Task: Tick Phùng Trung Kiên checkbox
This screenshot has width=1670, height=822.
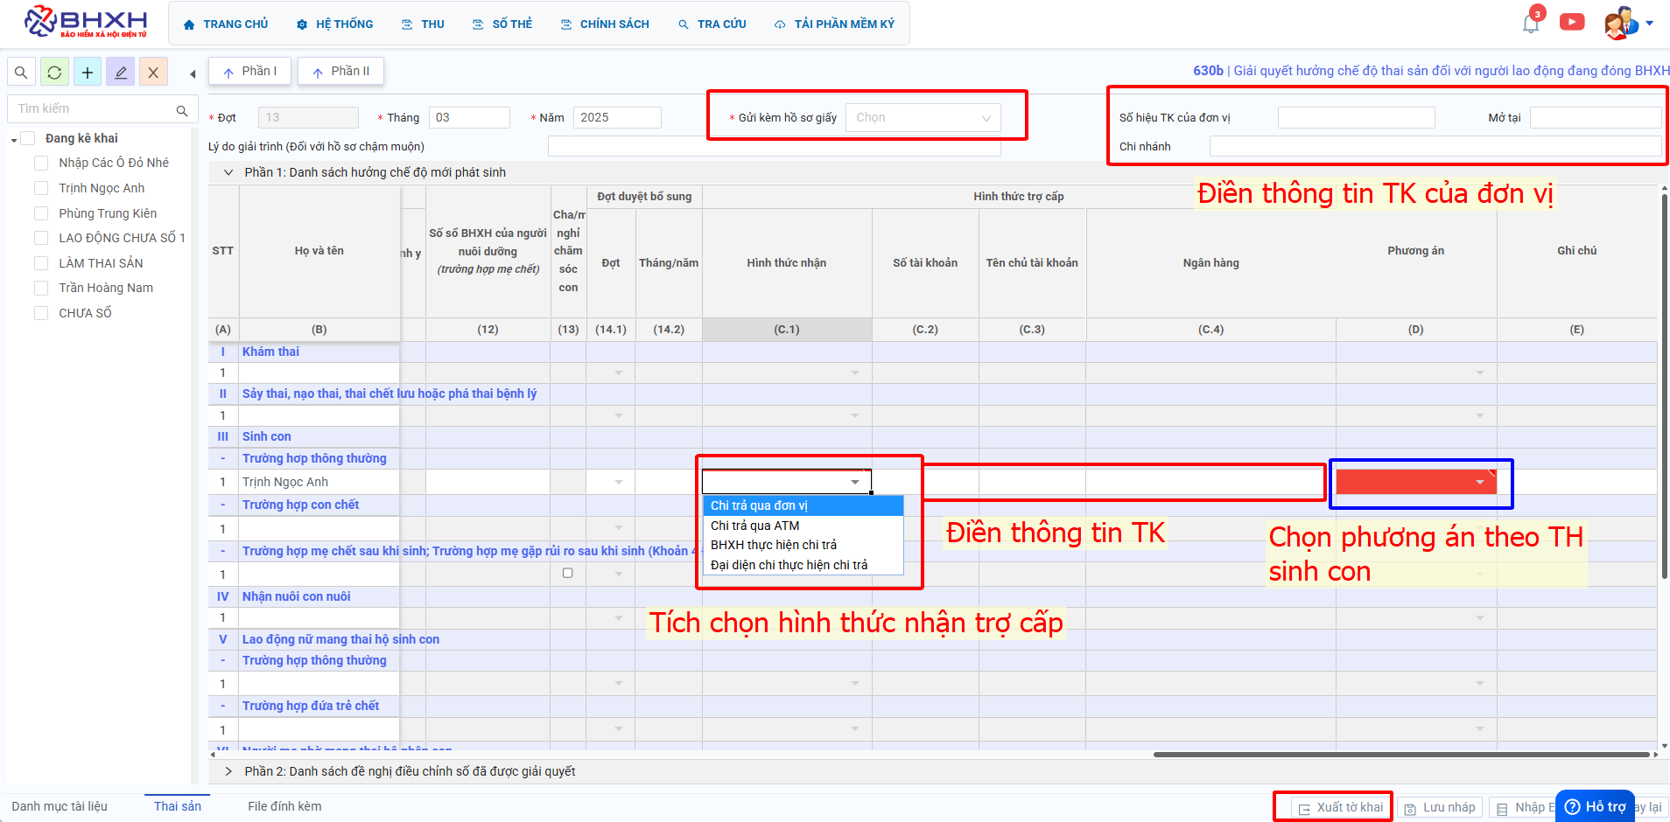Action: click(x=41, y=213)
